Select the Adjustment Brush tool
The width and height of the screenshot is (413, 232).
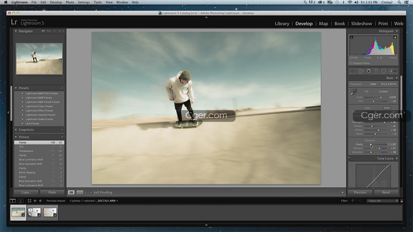coord(393,71)
